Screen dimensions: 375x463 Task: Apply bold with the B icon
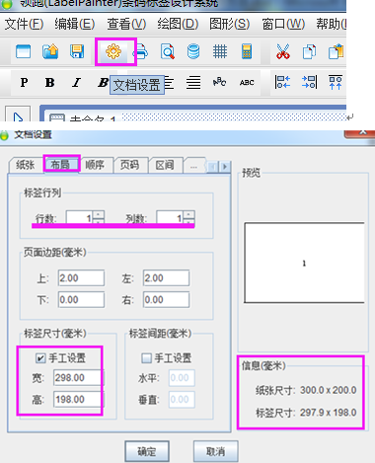(49, 82)
